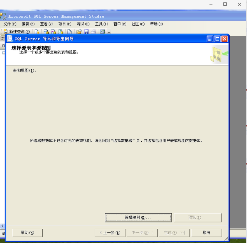
Task: Close the import/export wizard dialog
Action: coord(225,39)
